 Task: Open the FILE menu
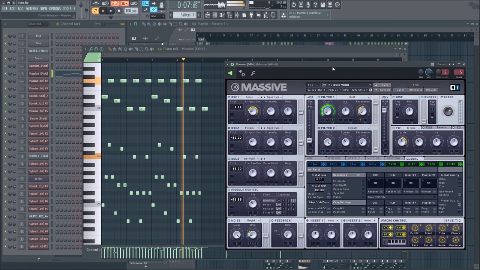5,9
